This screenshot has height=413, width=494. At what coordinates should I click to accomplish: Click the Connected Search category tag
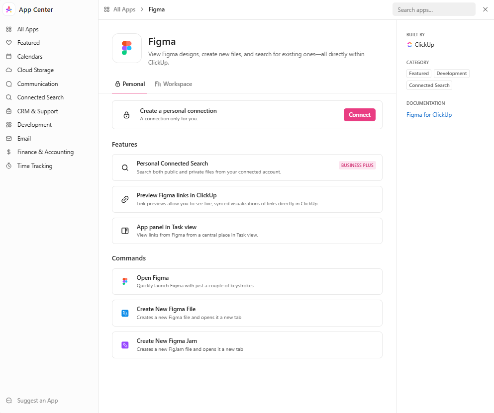(x=429, y=85)
